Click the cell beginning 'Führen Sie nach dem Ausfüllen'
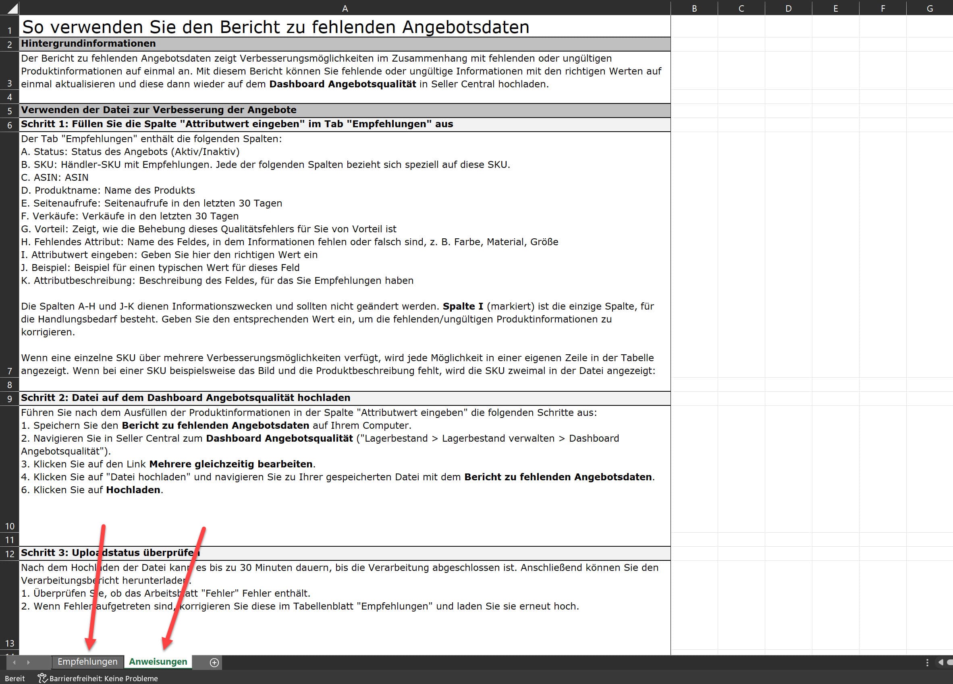The height and width of the screenshot is (684, 953). [345, 469]
